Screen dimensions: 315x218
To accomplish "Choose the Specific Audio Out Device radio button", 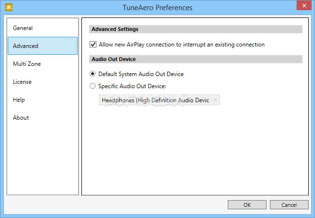I will coord(93,86).
